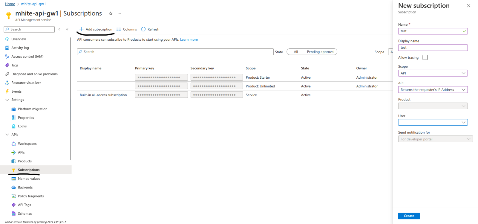Click the favorite star icon beside title
Screen dimensions: 478x224
coord(111,13)
